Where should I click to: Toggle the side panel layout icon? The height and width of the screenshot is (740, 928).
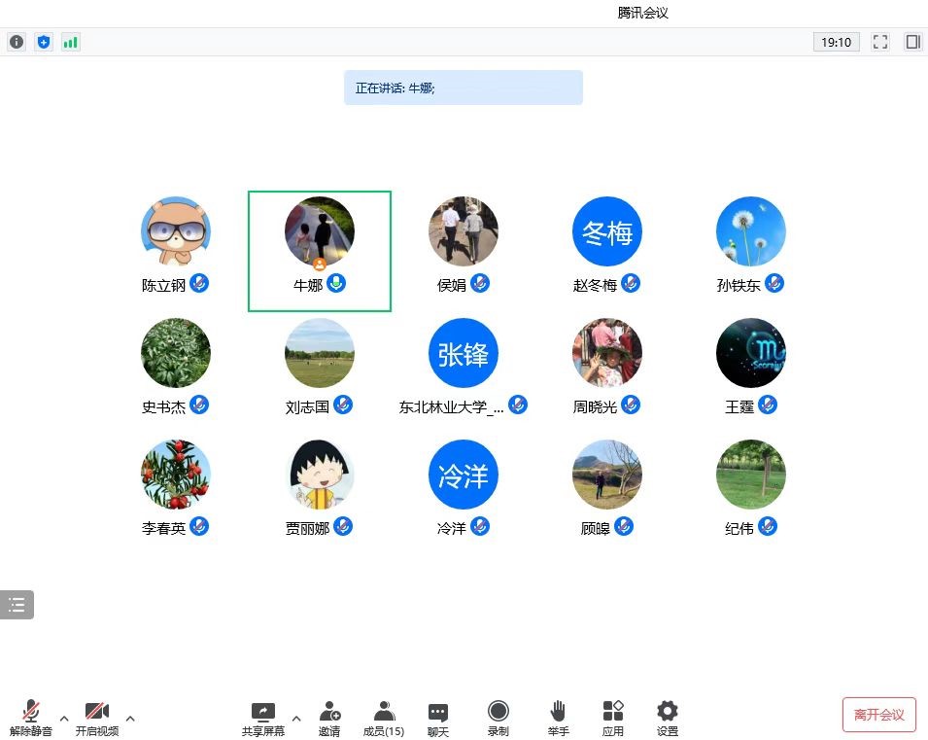(912, 42)
